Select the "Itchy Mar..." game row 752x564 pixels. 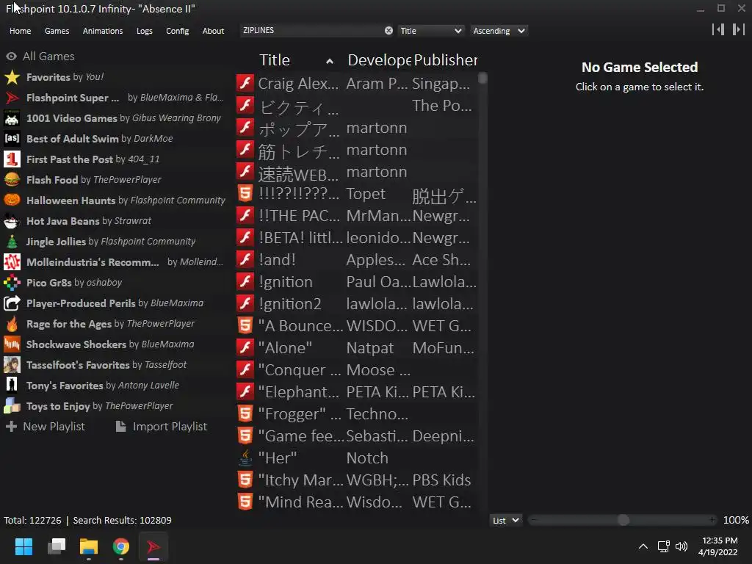tap(358, 480)
